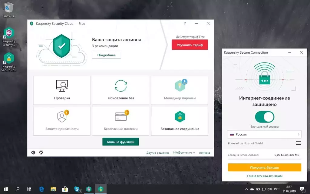Turn off the secure connection switch

(x=265, y=117)
